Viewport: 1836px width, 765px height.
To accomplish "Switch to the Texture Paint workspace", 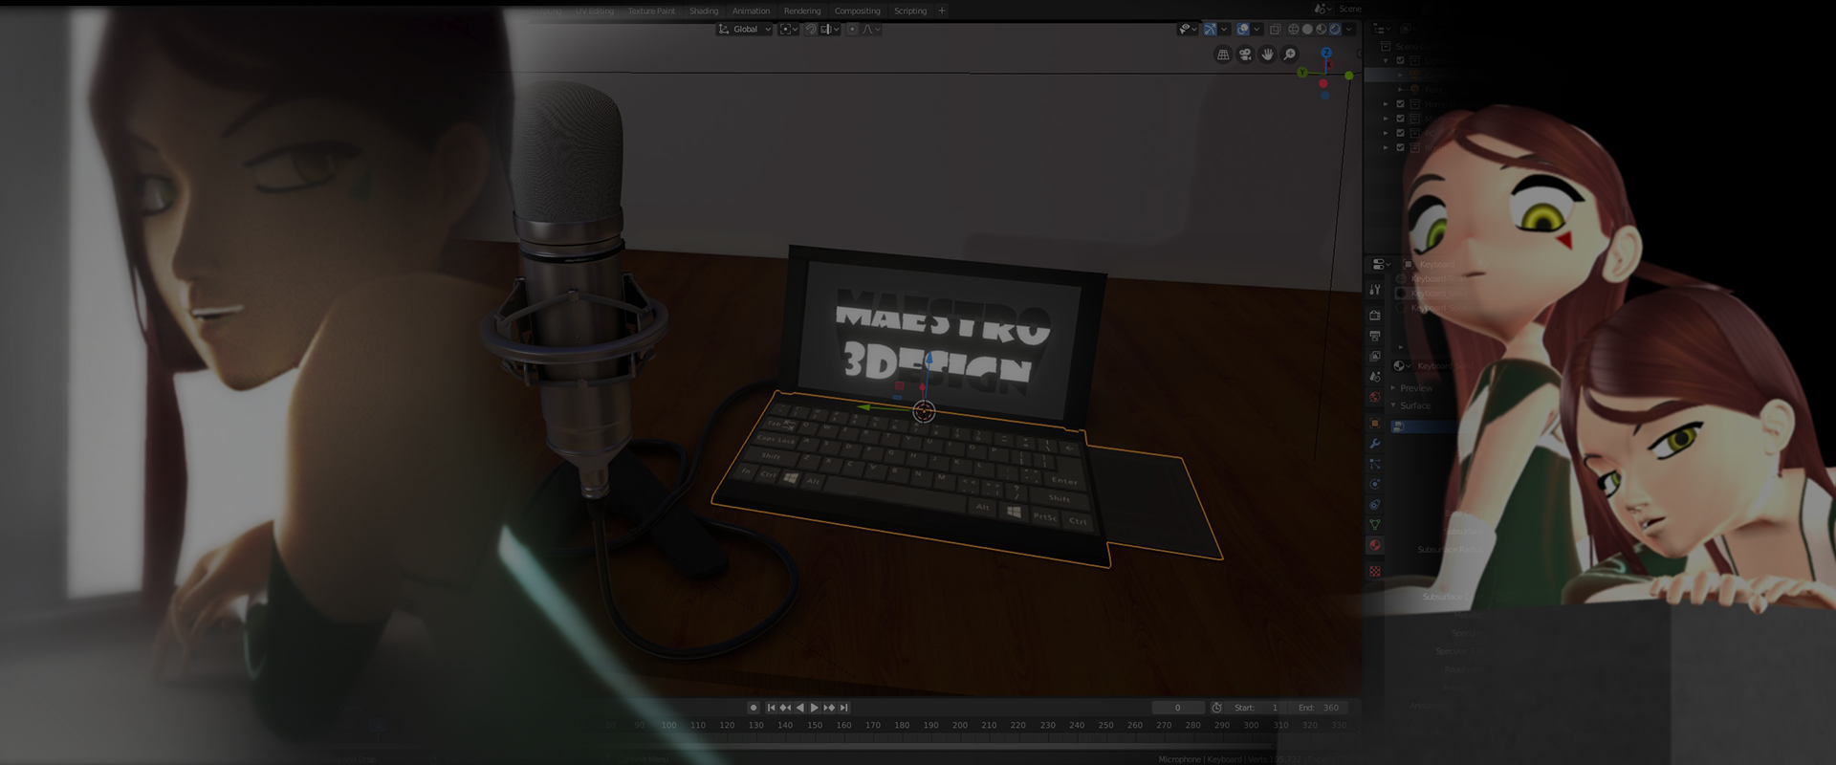I will pyautogui.click(x=651, y=11).
